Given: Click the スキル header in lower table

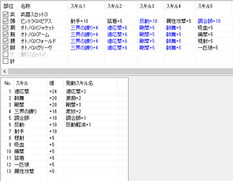Looking at the screenshot, I should (x=30, y=83).
